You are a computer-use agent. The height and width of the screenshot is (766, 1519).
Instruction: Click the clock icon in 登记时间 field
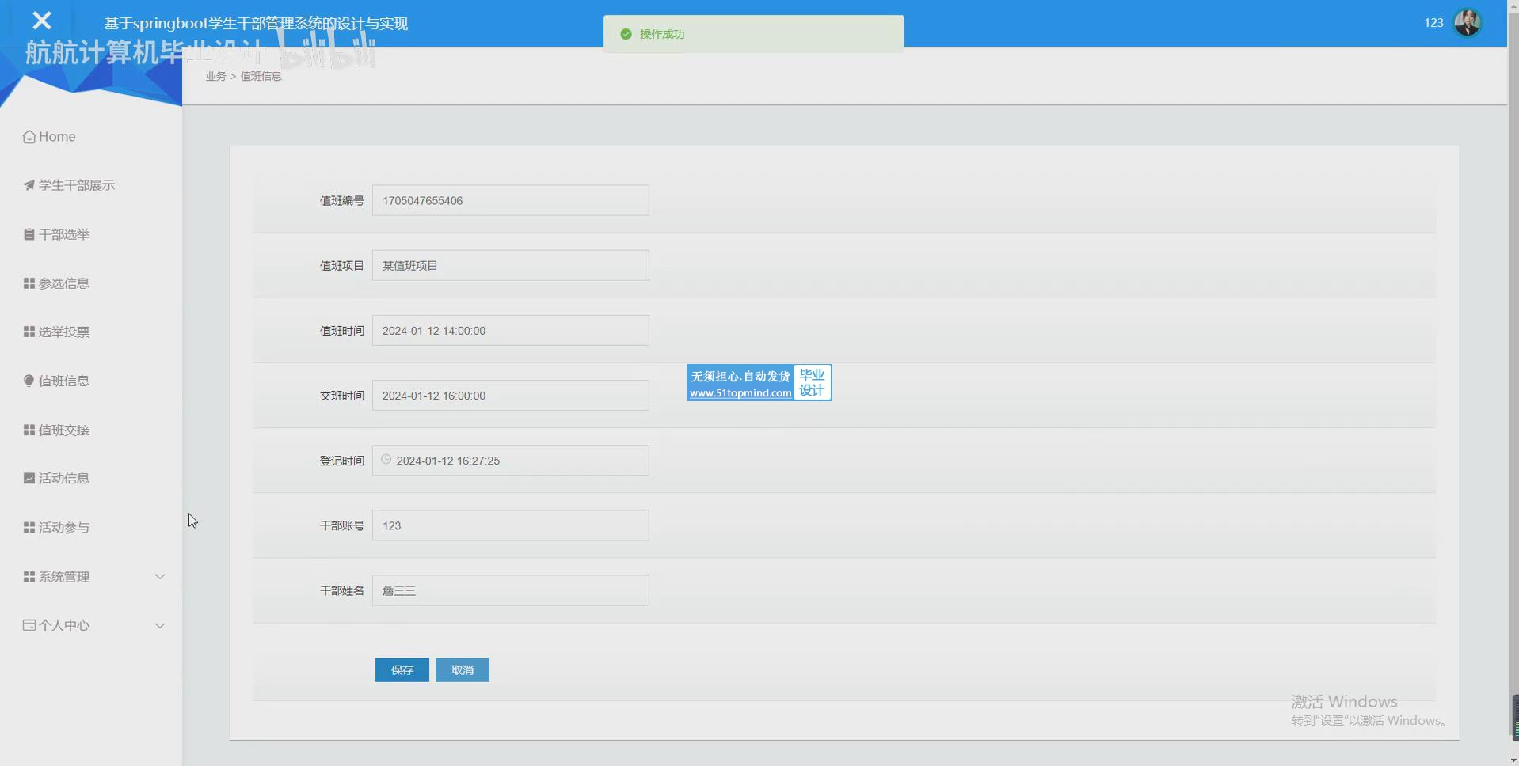[386, 459]
